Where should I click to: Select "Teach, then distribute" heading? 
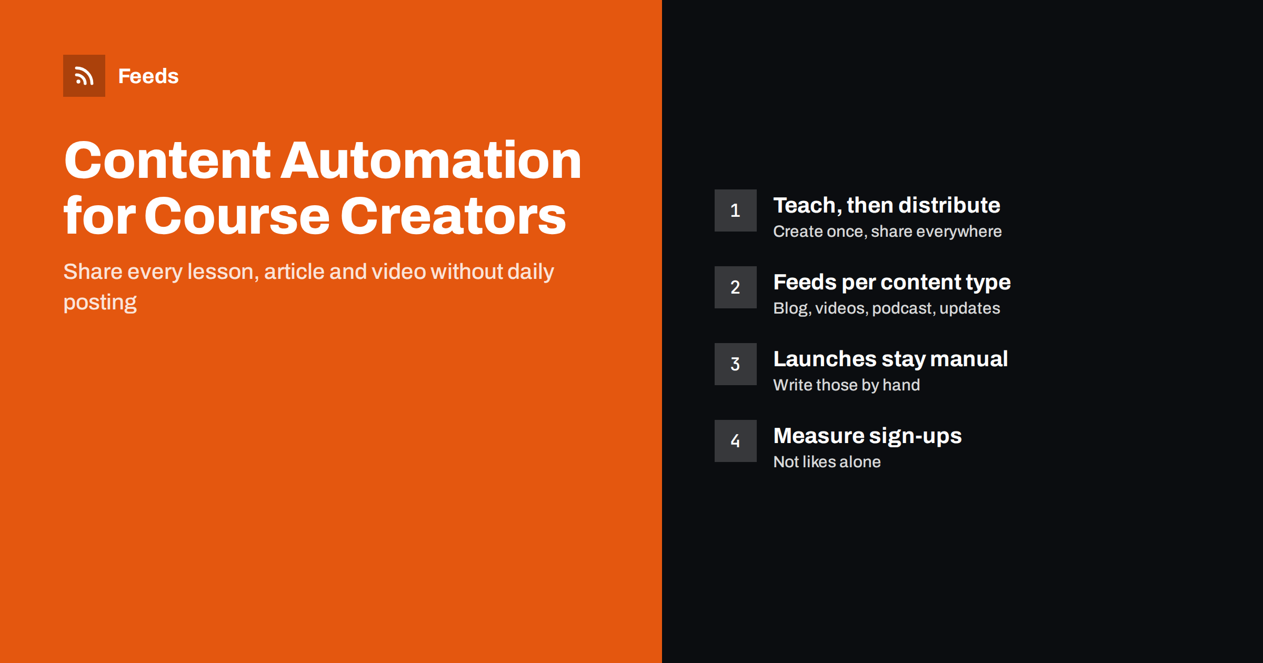coord(887,205)
